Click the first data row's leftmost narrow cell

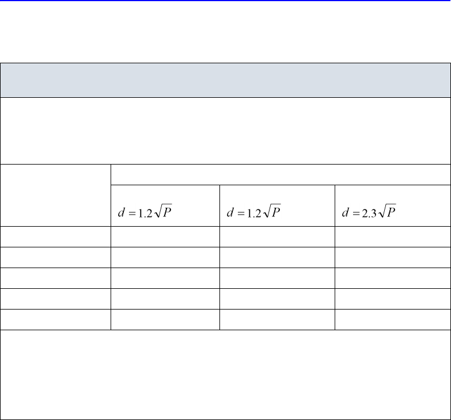pyautogui.click(x=55, y=236)
